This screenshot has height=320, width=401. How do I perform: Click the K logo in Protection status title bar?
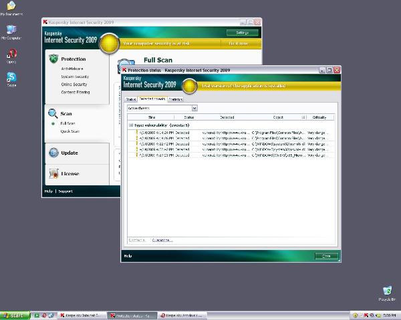[124, 70]
